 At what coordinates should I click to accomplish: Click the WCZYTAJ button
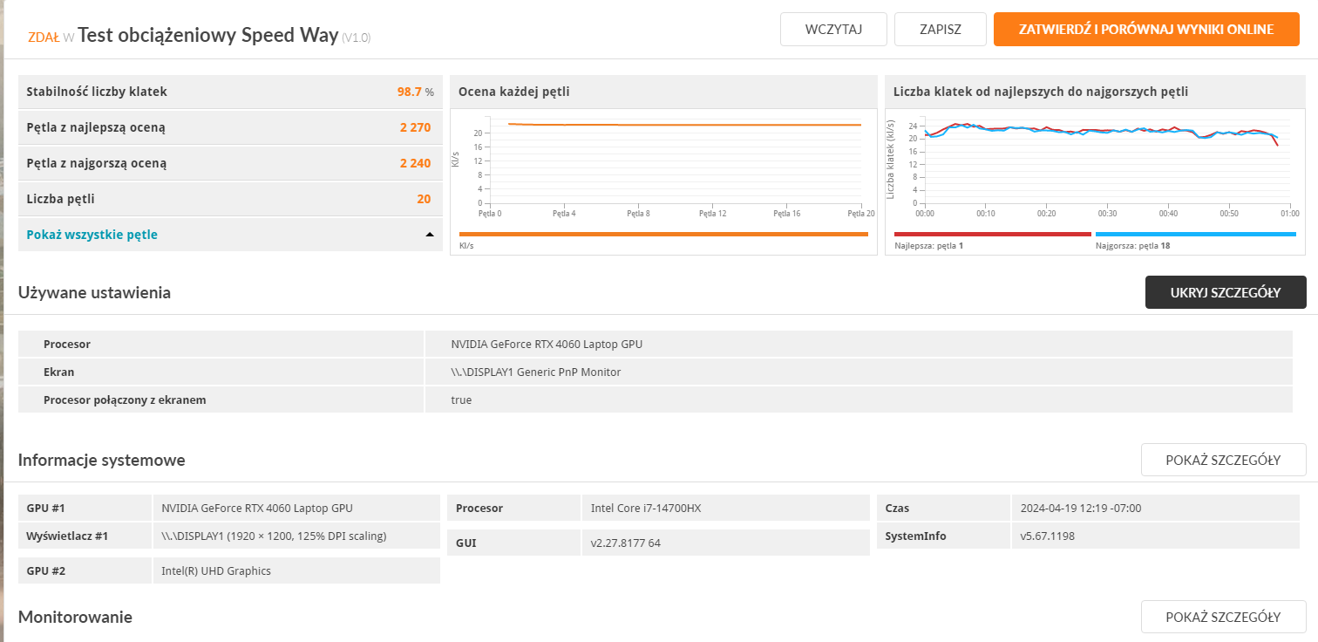click(x=833, y=29)
